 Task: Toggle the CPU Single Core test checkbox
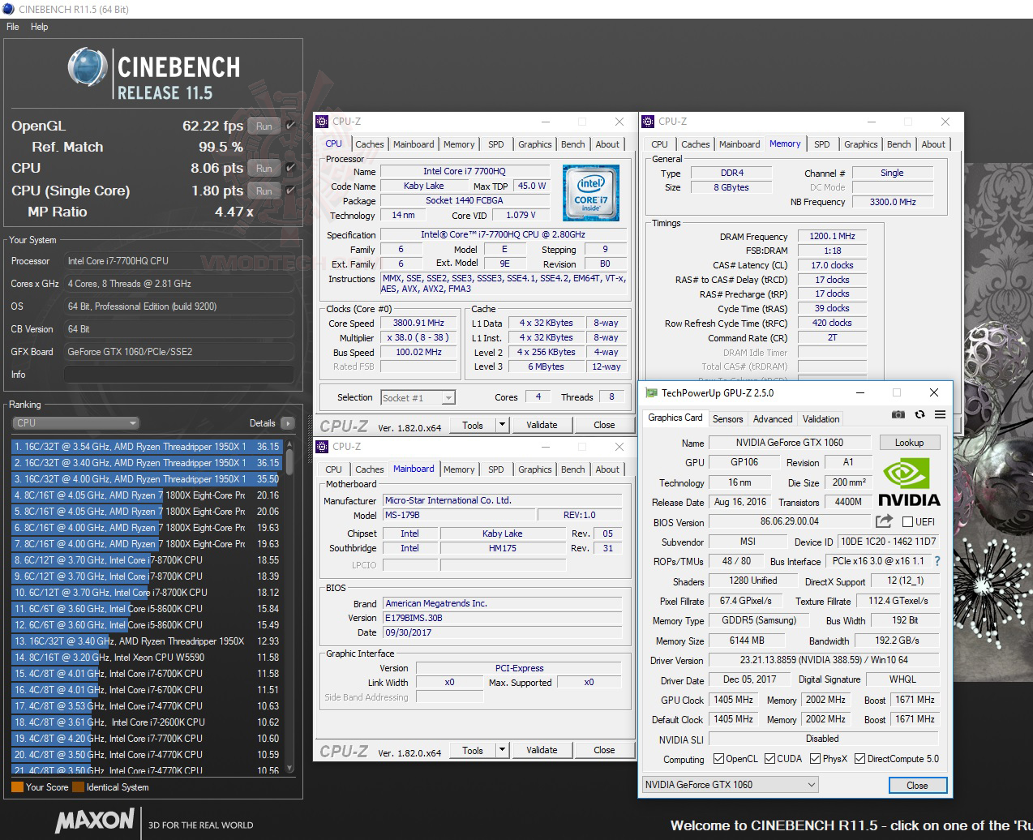(x=290, y=191)
